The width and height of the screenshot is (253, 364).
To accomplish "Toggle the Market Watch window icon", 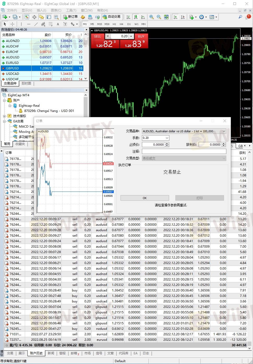I will 27,17.
